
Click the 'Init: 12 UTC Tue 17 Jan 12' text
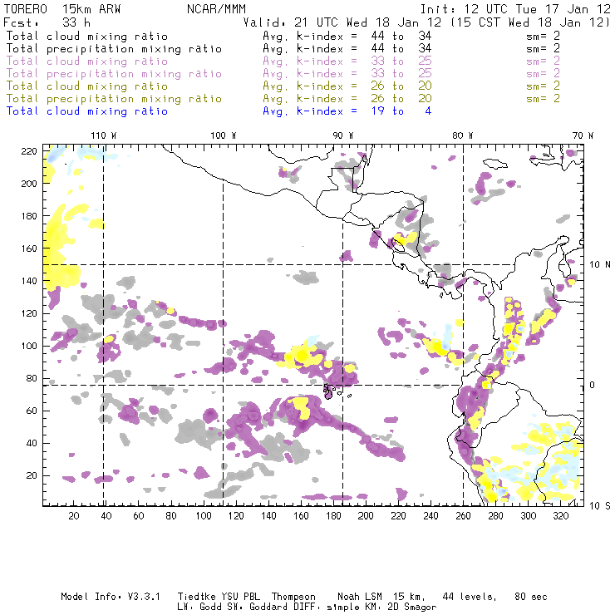pos(515,9)
